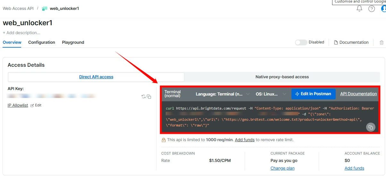Image resolution: width=386 pixels, height=176 pixels.
Task: Copy the curl command code snippet
Action: click(x=371, y=127)
